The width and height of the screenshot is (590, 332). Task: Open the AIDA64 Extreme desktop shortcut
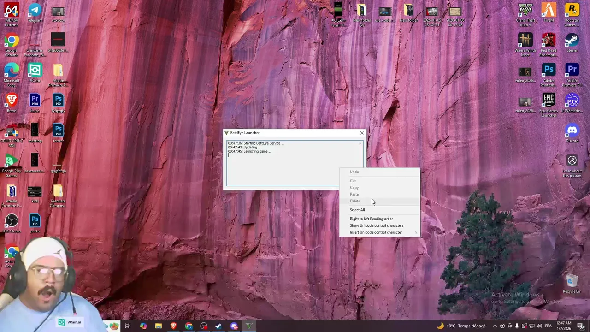click(12, 15)
